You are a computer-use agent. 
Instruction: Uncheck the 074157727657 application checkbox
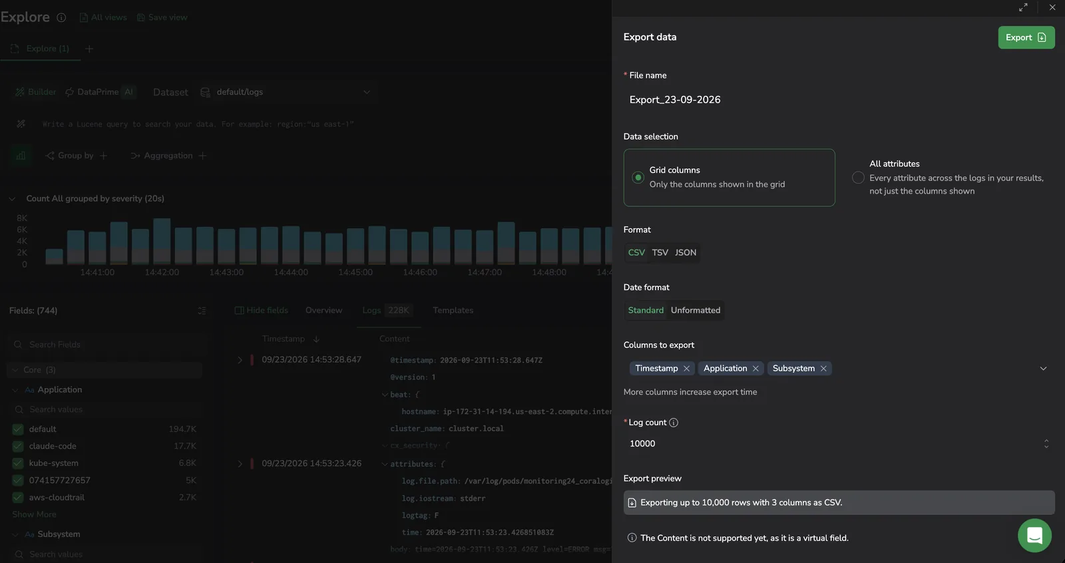[18, 480]
